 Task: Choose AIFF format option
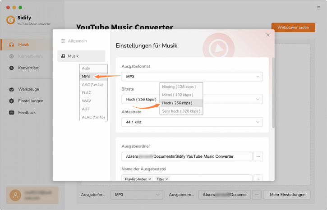click(x=93, y=109)
